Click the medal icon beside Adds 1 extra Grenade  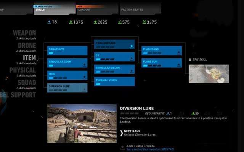pyautogui.click(x=122, y=147)
